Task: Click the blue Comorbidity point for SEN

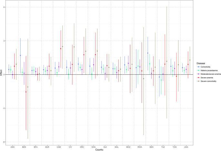Action: point(148,53)
